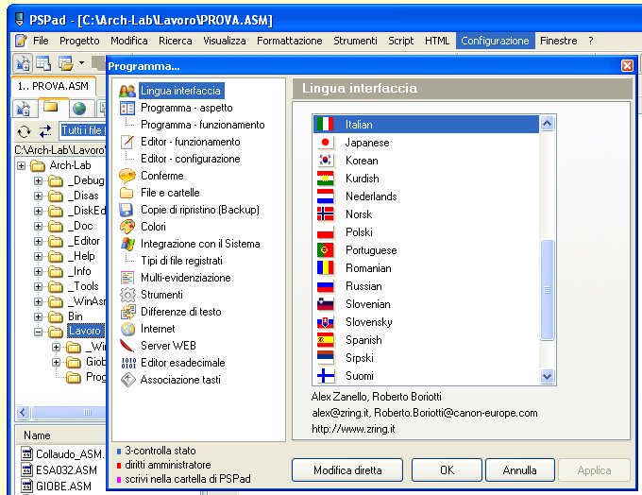Click the Editor esadecimale binary icon
This screenshot has width=642, height=495.
128,363
